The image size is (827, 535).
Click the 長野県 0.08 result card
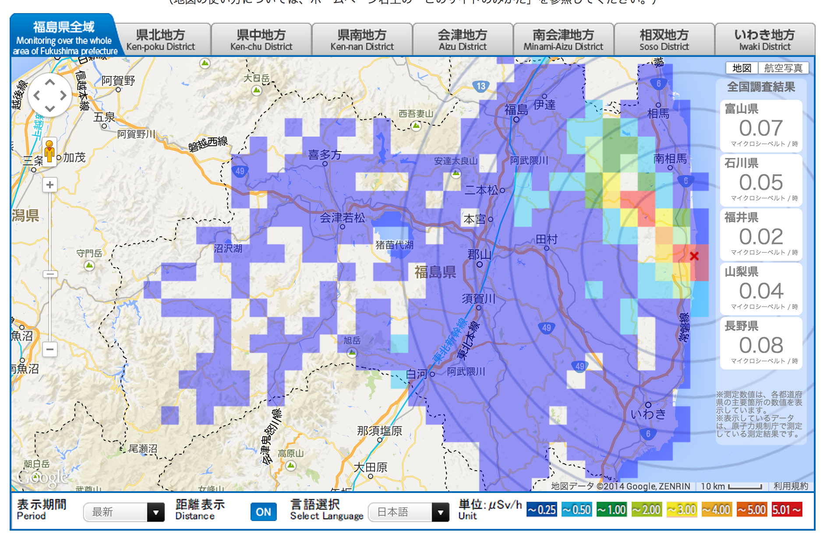[761, 343]
